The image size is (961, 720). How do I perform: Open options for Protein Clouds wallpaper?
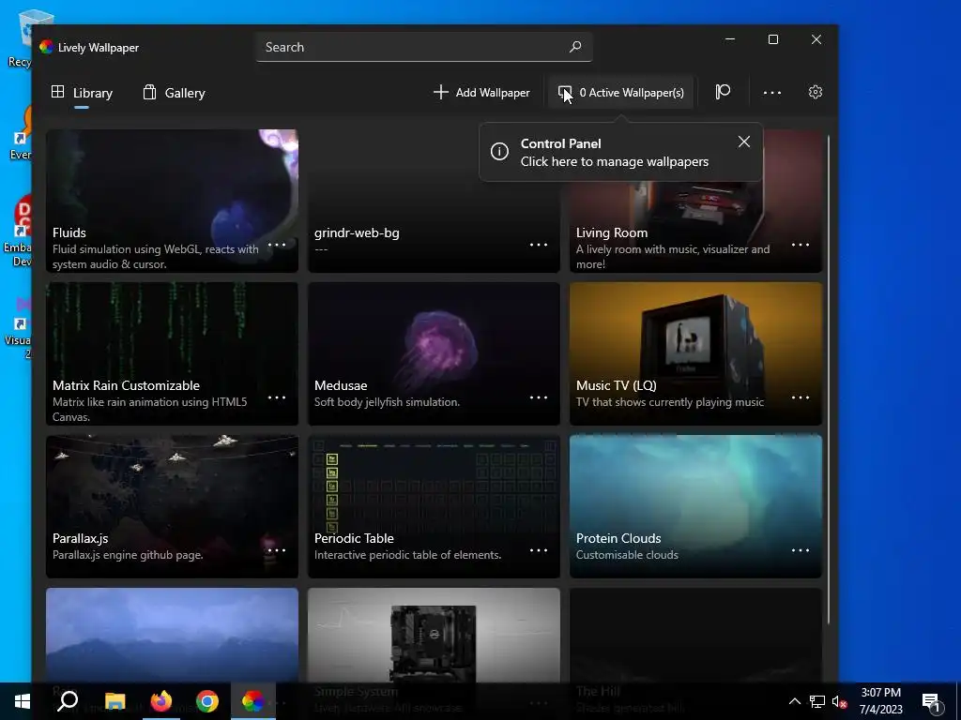click(x=800, y=550)
